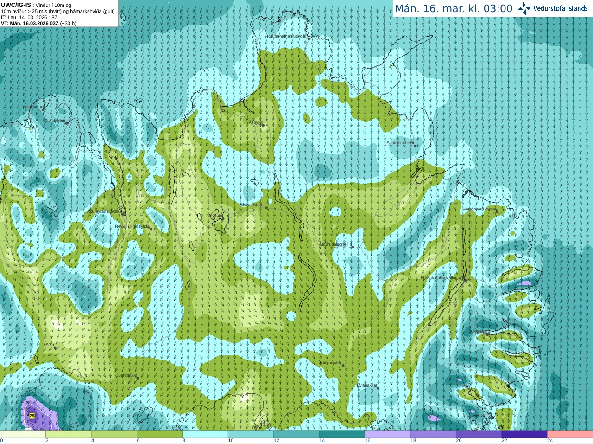
Task: Click the Akureyrarflugvöllur station label
Action: pyautogui.click(x=105, y=211)
